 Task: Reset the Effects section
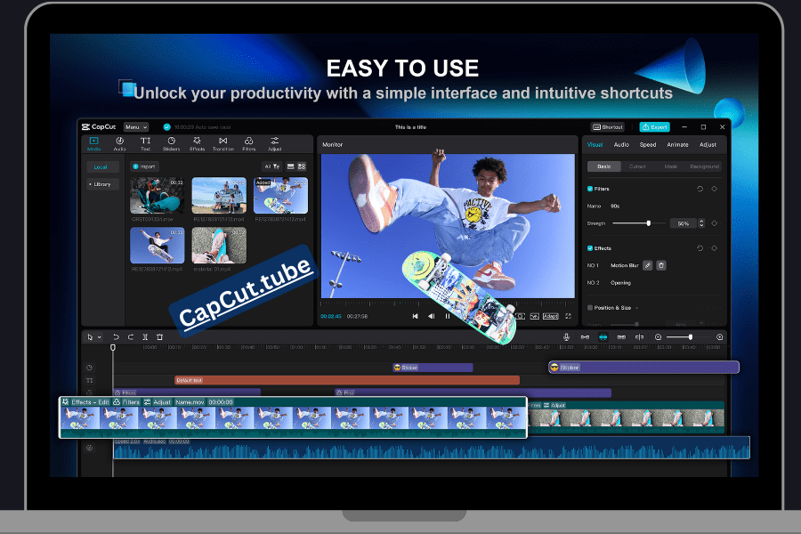pos(700,248)
